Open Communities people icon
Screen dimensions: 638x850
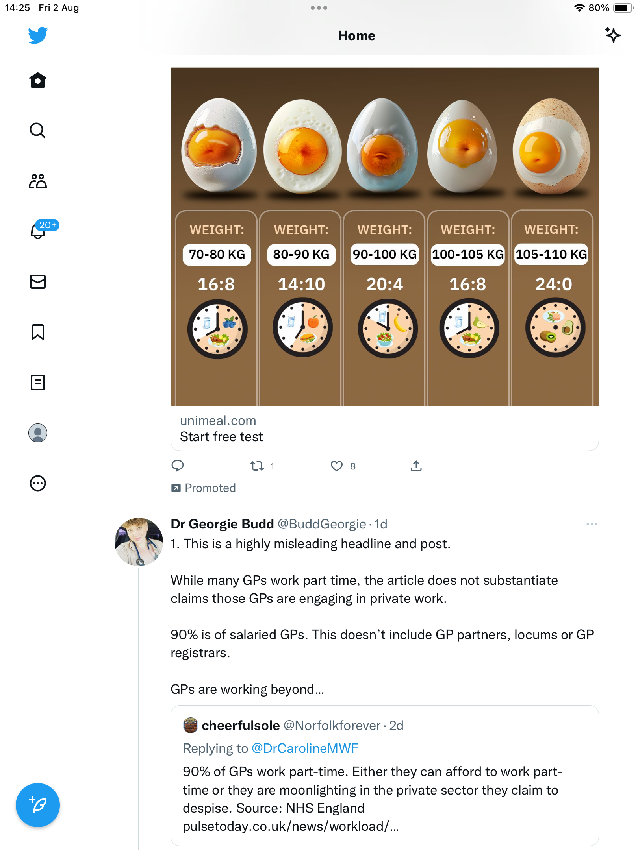[38, 181]
